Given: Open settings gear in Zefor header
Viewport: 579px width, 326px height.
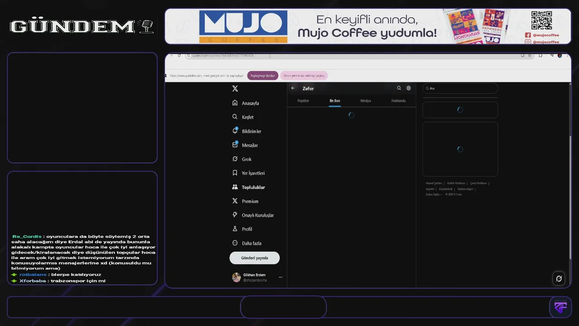Looking at the screenshot, I should click(x=408, y=88).
